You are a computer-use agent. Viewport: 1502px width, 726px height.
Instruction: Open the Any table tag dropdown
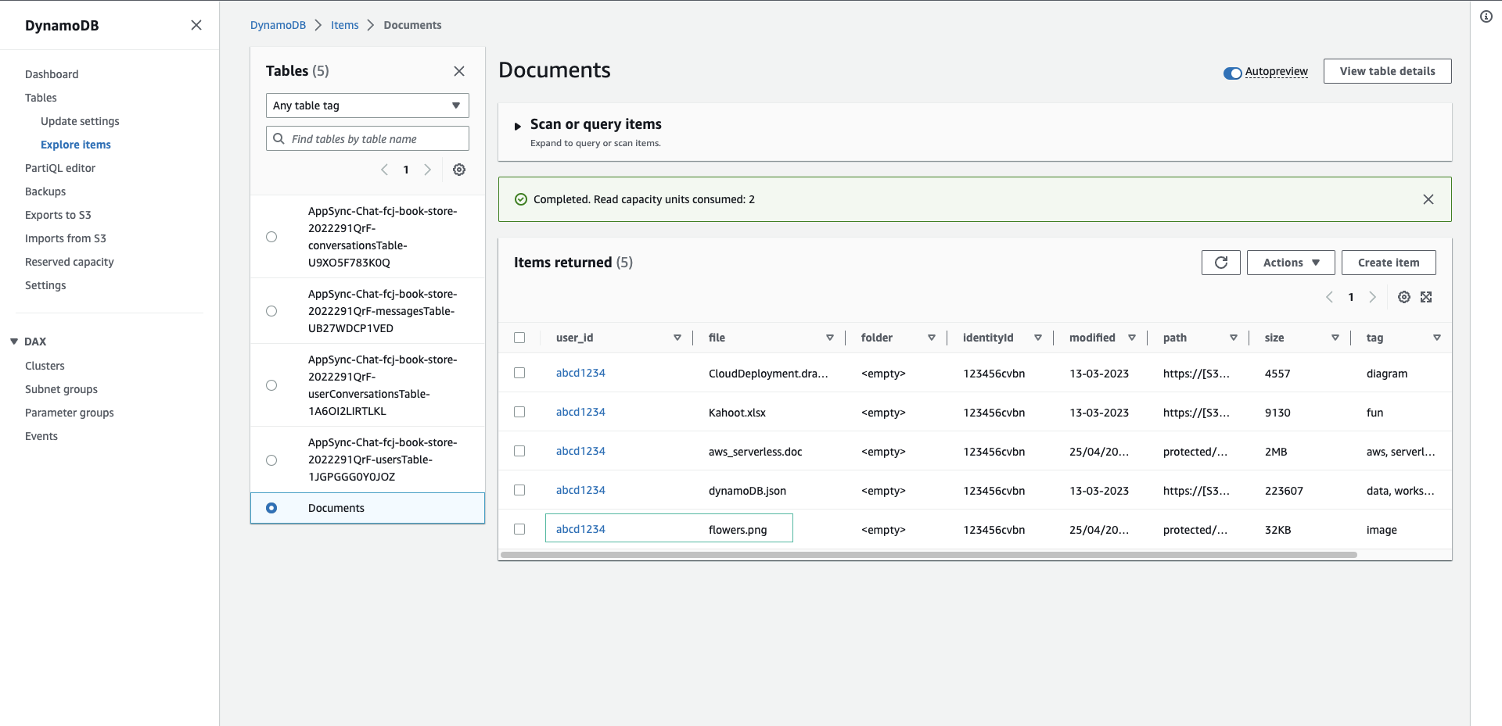pos(368,106)
